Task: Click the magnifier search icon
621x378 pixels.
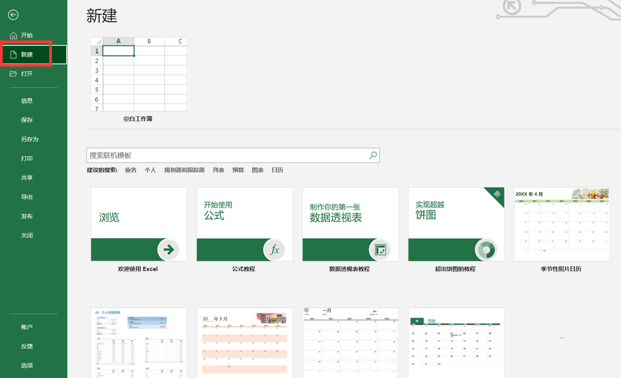Action: point(373,155)
